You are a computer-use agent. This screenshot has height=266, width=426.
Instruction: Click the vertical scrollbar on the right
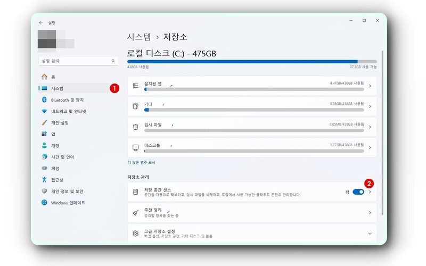pos(383,133)
